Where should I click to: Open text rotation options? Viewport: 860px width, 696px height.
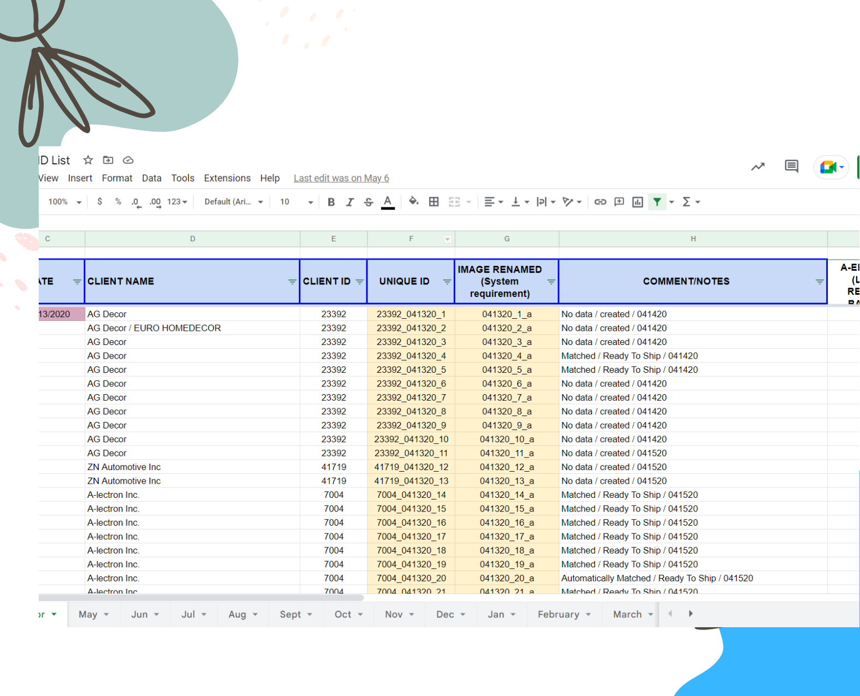pyautogui.click(x=572, y=202)
